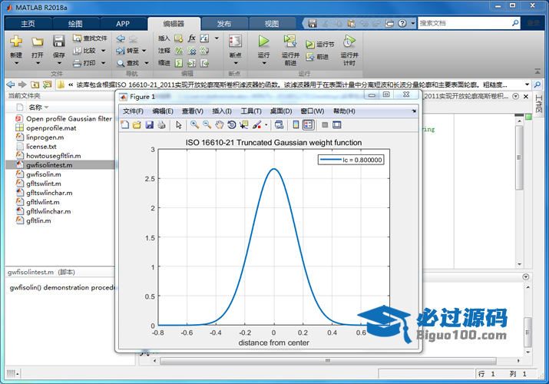Switch to the APP tab
Viewport: 549px width, 384px height.
tap(123, 24)
